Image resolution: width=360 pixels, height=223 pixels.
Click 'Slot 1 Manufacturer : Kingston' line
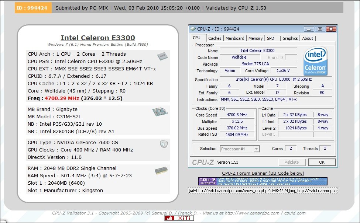(x=65, y=191)
